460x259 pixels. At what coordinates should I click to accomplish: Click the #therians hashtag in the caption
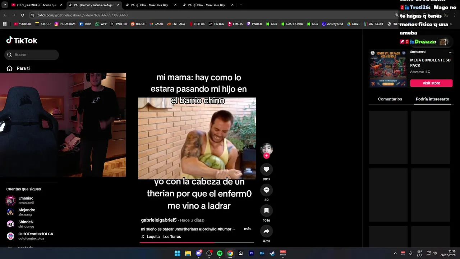coord(189,229)
